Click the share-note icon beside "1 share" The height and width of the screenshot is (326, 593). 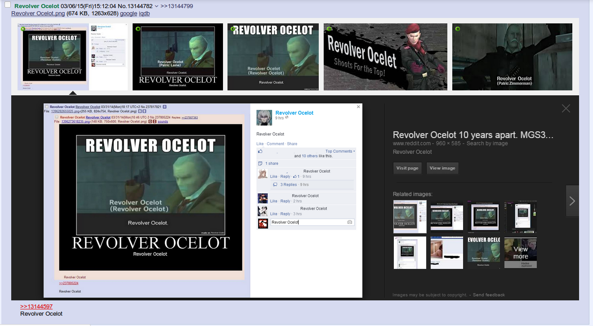260,163
